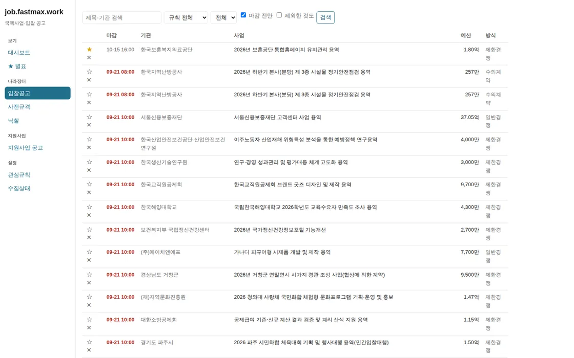
Task: Exclude the (재)지역문화진흥원 row with X
Action: pyautogui.click(x=89, y=305)
